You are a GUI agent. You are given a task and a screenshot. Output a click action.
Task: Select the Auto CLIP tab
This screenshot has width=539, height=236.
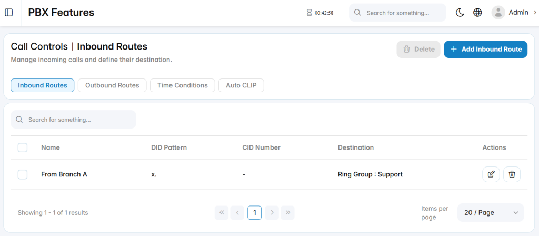[x=241, y=85]
